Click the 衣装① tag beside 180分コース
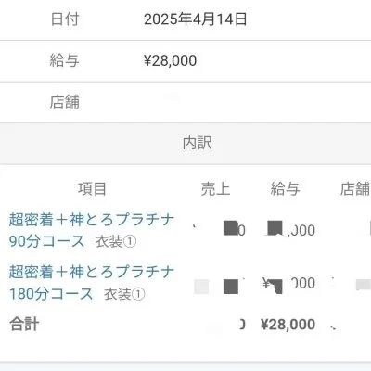371x371 pixels. click(124, 294)
